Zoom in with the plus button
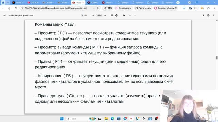Screen dimensions: 218x122 pyautogui.click(x=105, y=15)
